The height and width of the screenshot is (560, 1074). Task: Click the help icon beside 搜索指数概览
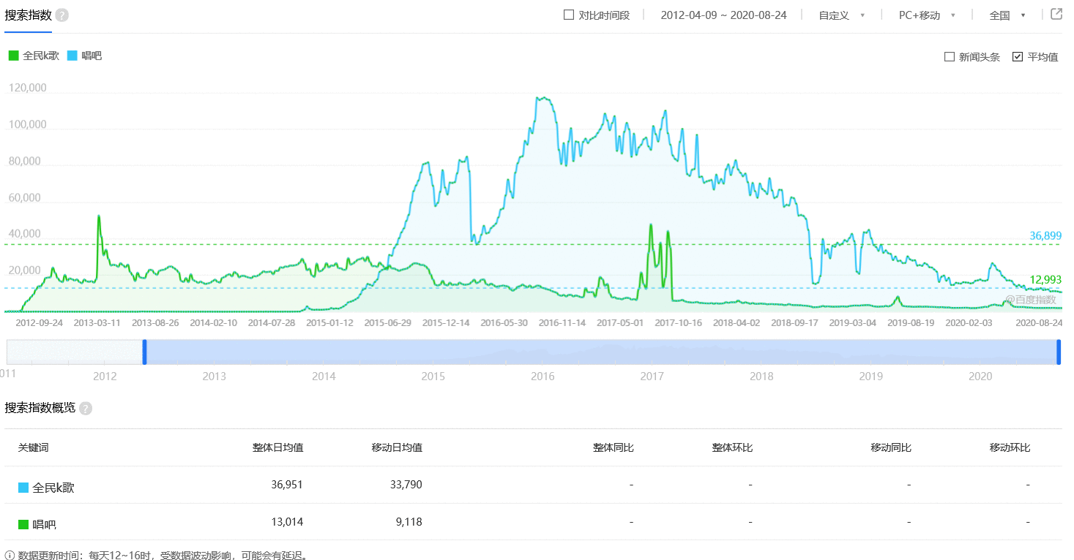(x=86, y=408)
